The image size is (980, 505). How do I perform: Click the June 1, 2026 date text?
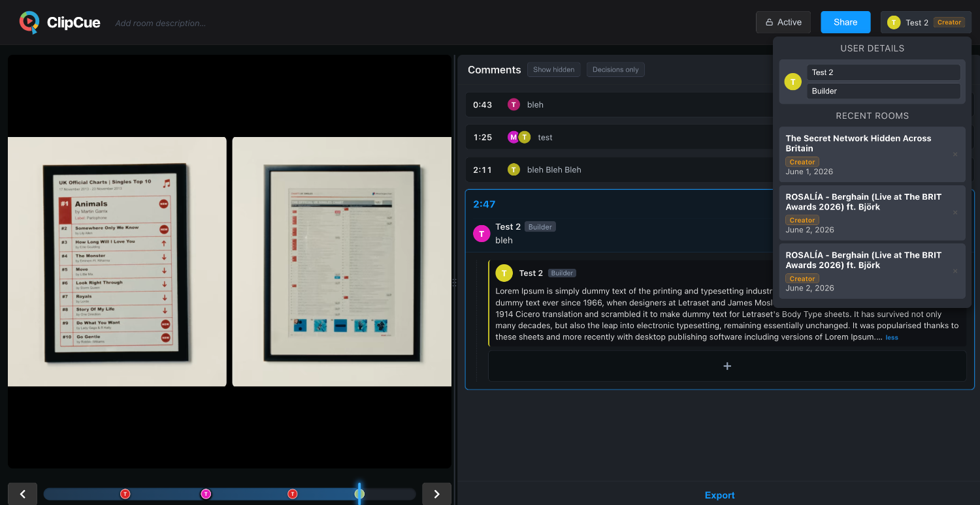point(809,172)
